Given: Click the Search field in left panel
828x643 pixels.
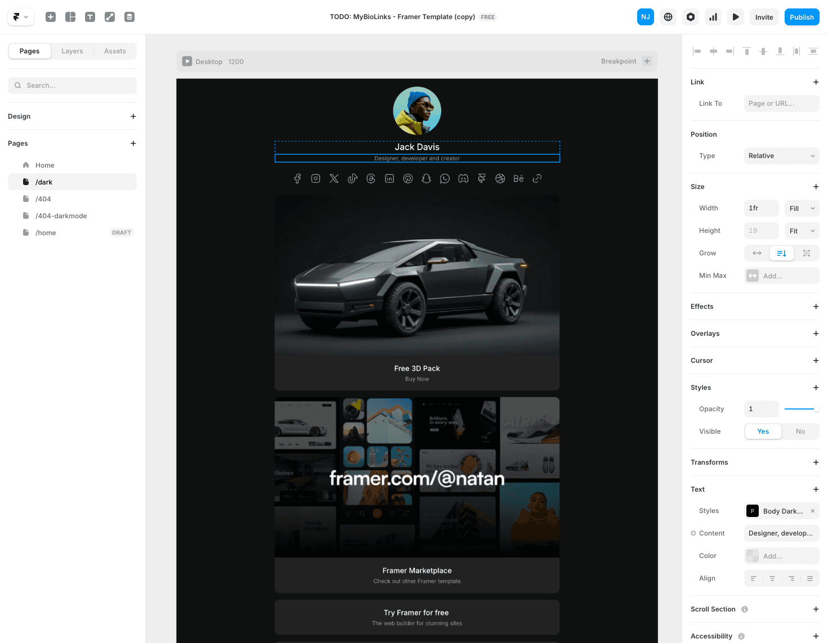Looking at the screenshot, I should click(x=72, y=86).
